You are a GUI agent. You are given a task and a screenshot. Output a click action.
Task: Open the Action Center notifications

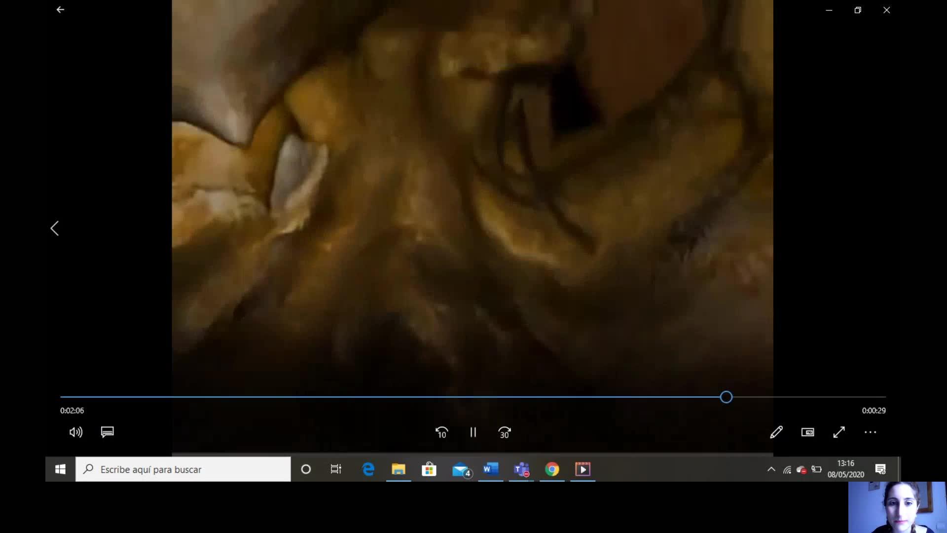tap(880, 469)
